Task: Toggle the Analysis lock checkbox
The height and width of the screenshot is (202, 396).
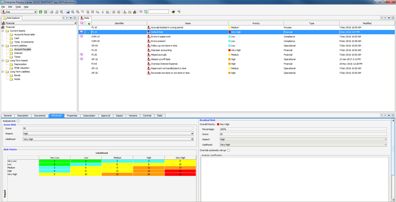Action: tap(18, 121)
